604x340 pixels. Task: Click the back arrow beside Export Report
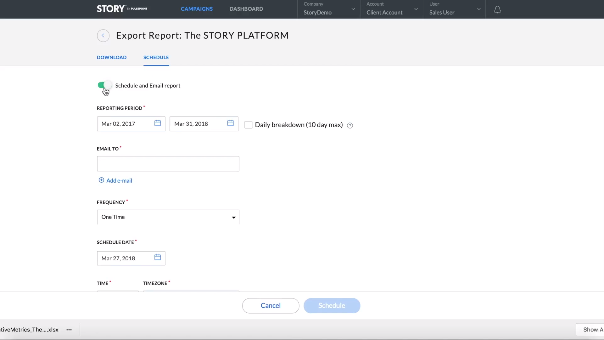(103, 36)
